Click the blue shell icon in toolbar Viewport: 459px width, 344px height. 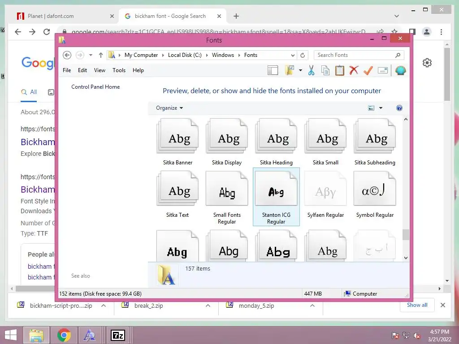pos(400,70)
